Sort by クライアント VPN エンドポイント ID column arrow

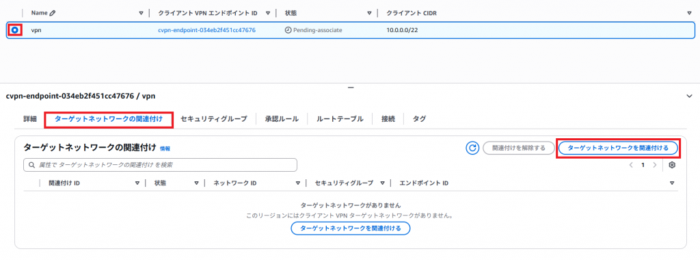pos(268,13)
